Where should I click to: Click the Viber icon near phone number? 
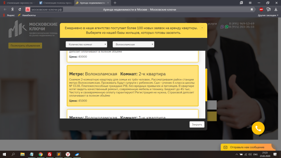(x=222, y=27)
